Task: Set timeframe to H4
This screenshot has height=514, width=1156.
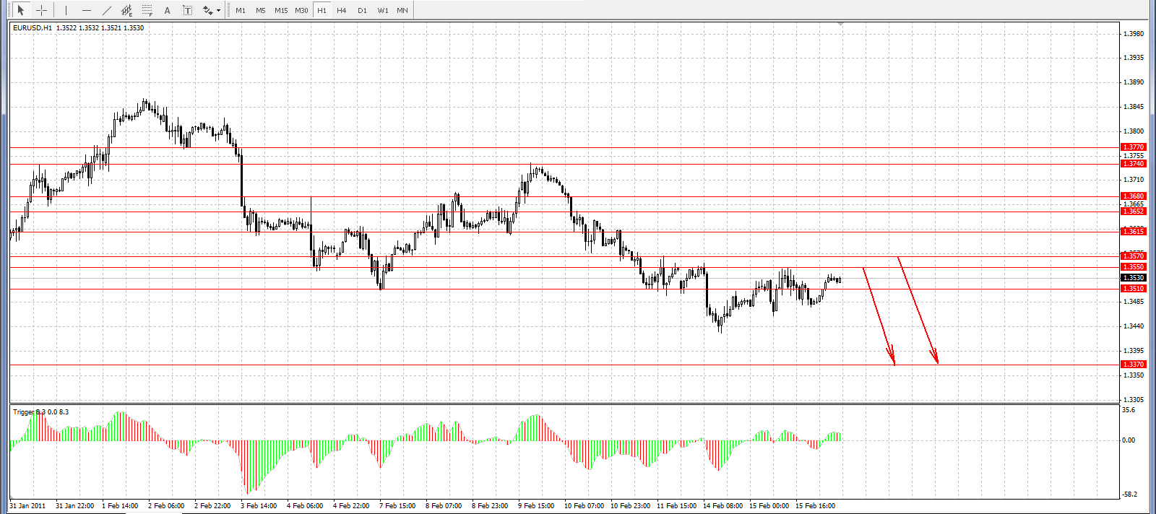Action: pos(342,10)
